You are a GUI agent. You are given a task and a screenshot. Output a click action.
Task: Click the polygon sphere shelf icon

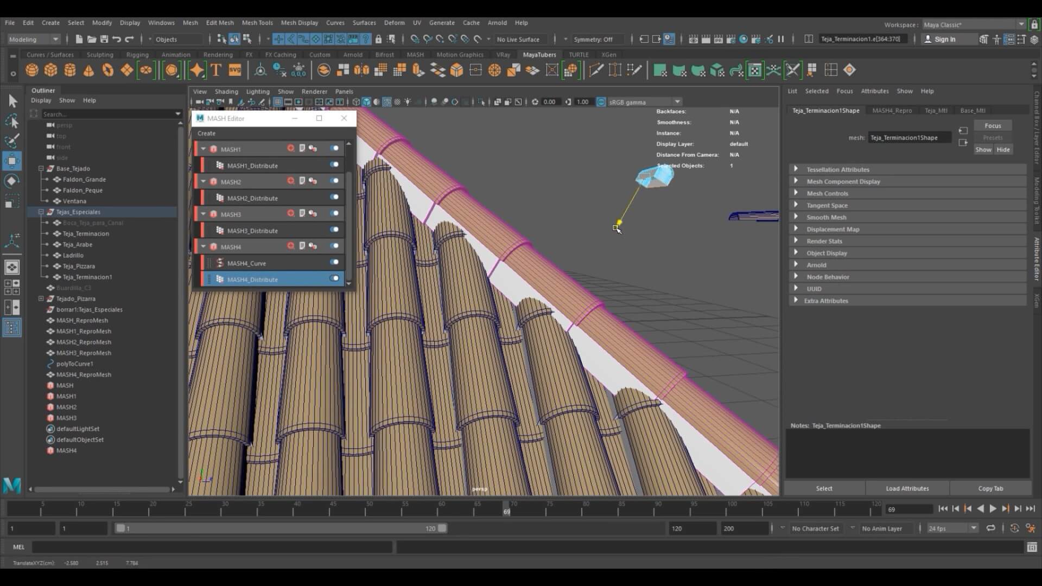coord(32,70)
